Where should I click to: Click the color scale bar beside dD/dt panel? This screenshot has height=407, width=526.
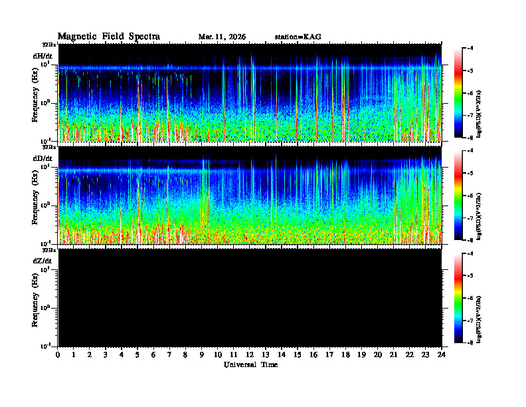tap(458, 196)
